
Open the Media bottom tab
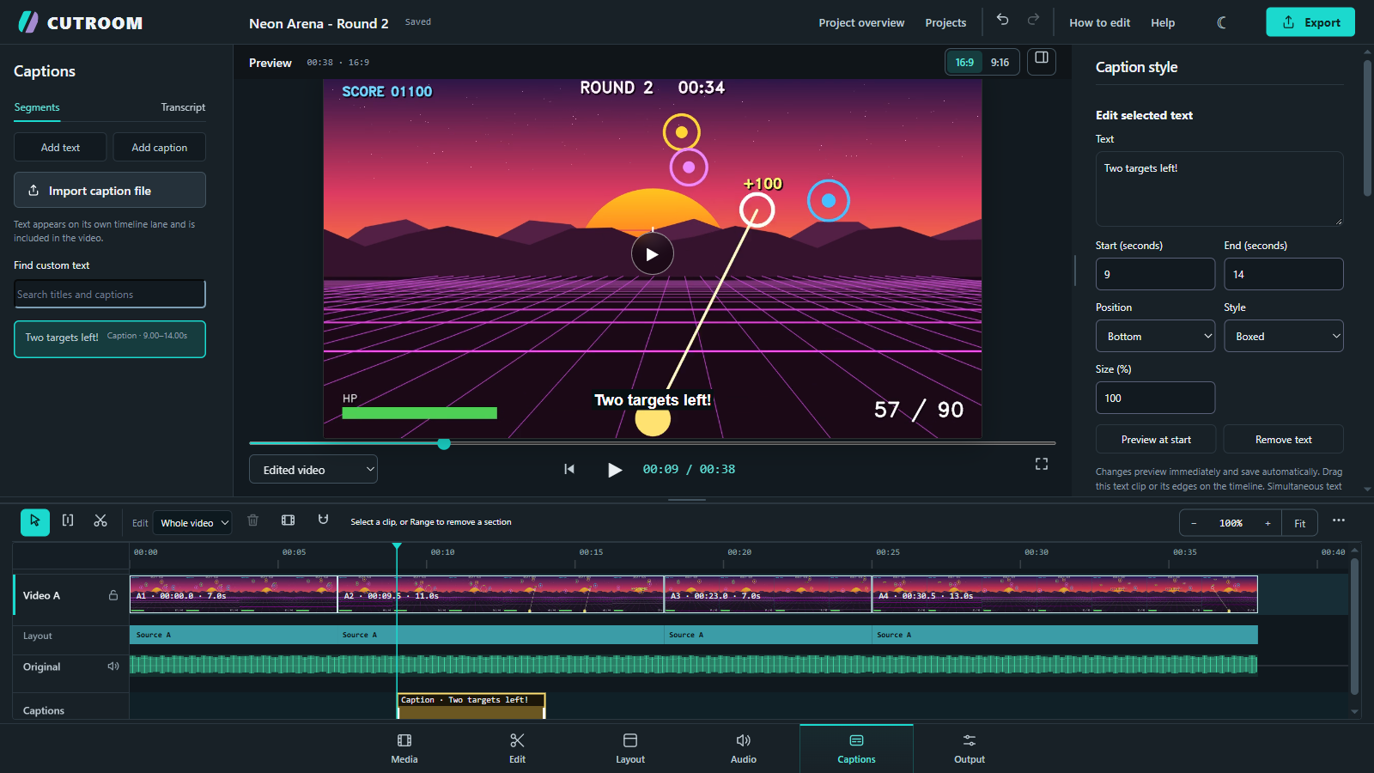click(x=404, y=748)
